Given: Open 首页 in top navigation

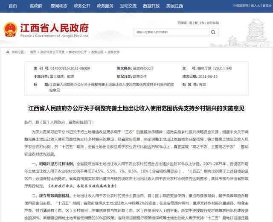Looking at the screenshot, I should click(13, 6).
